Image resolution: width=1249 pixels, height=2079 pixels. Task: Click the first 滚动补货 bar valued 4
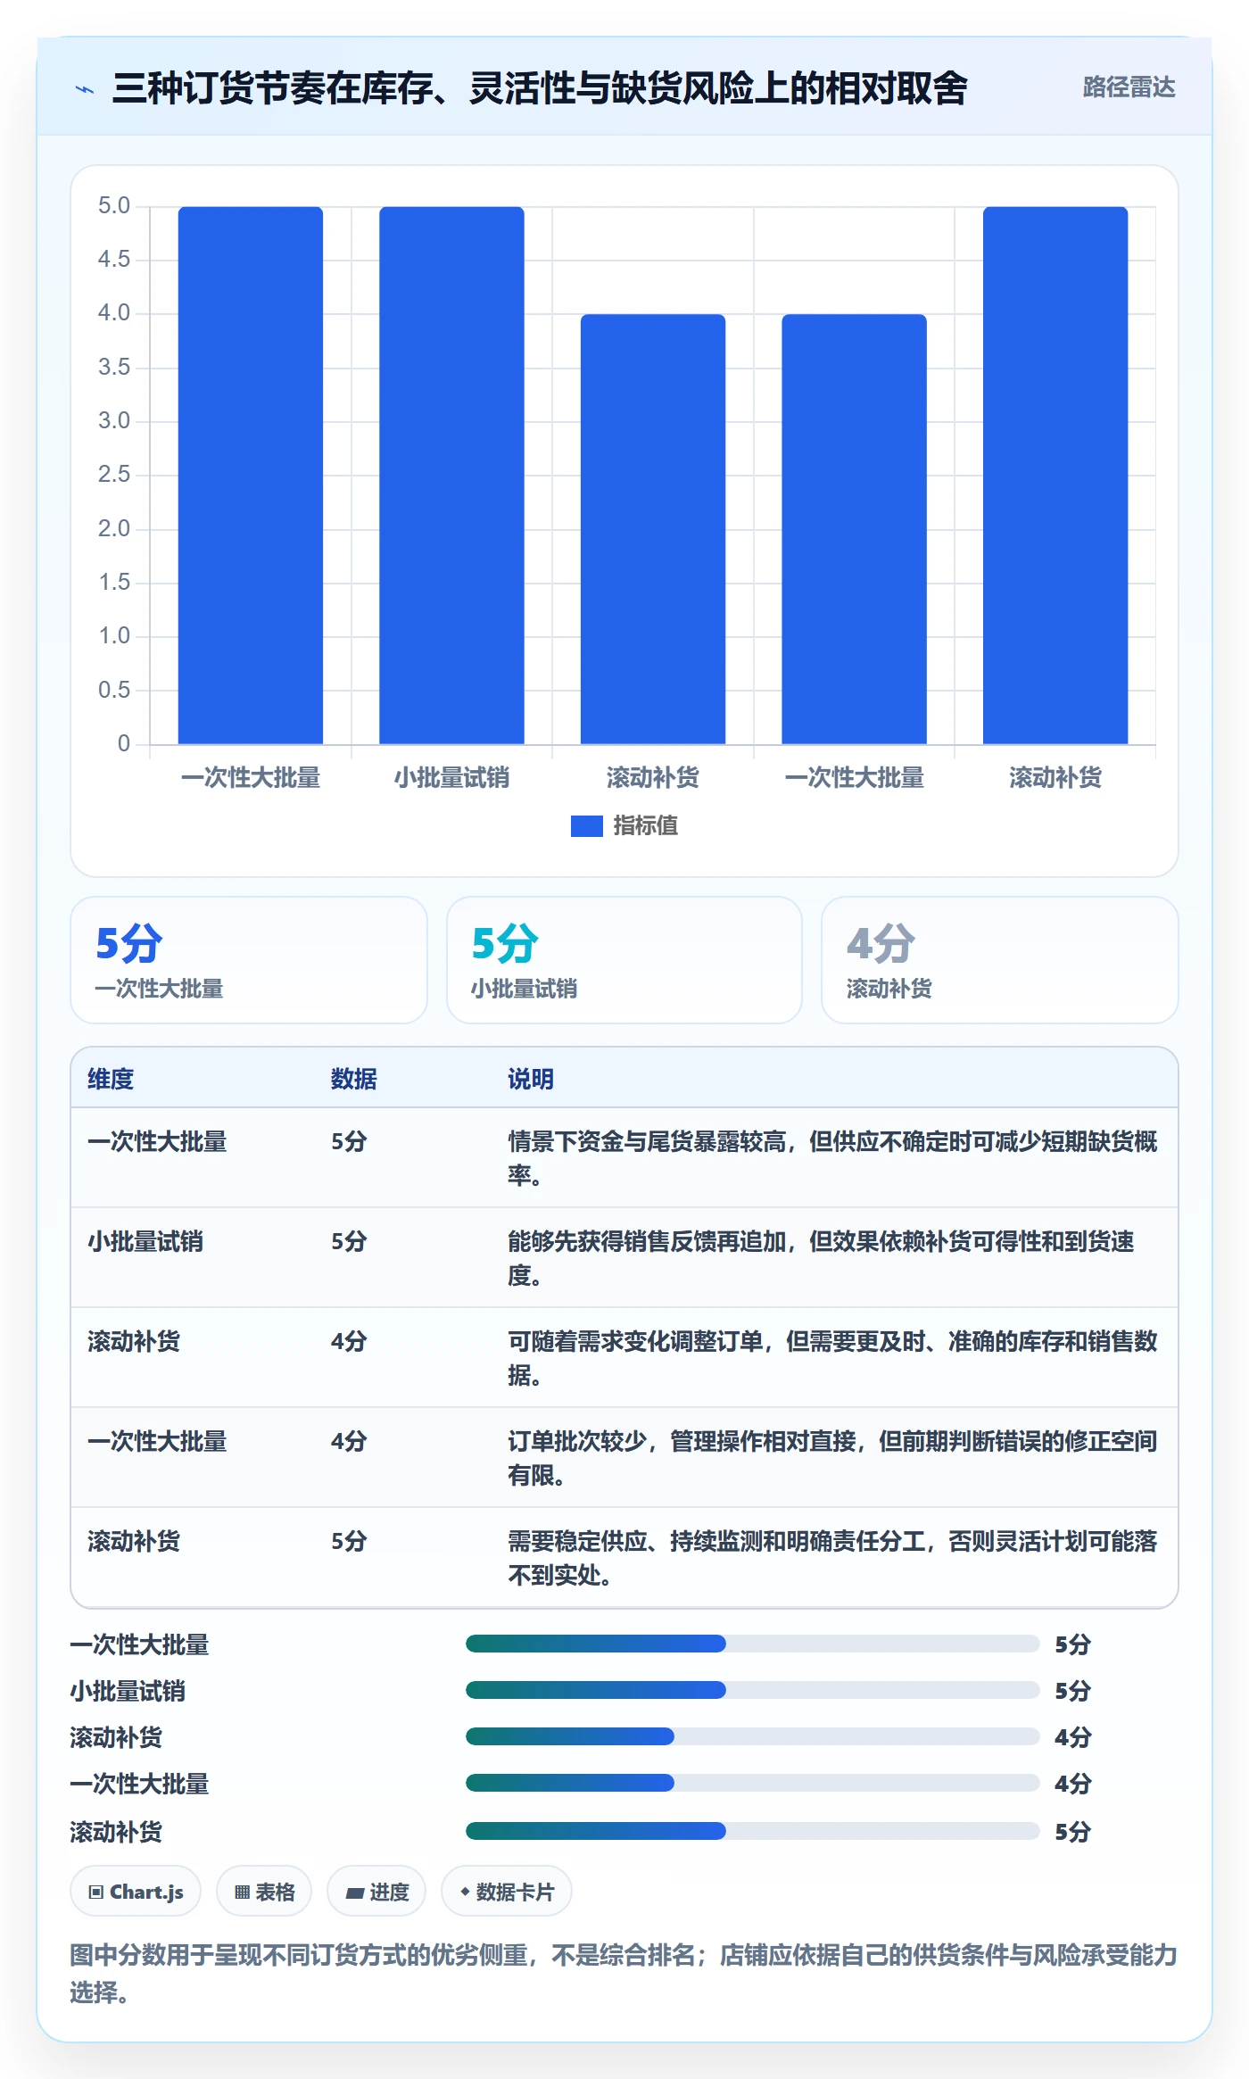pyautogui.click(x=653, y=529)
